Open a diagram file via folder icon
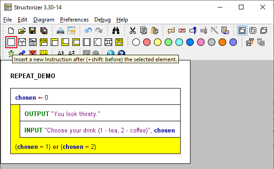 tap(22, 30)
